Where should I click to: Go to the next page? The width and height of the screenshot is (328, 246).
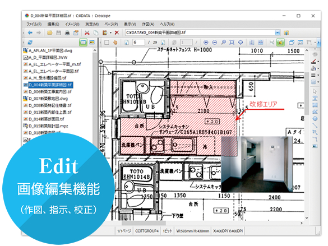[x=163, y=43]
